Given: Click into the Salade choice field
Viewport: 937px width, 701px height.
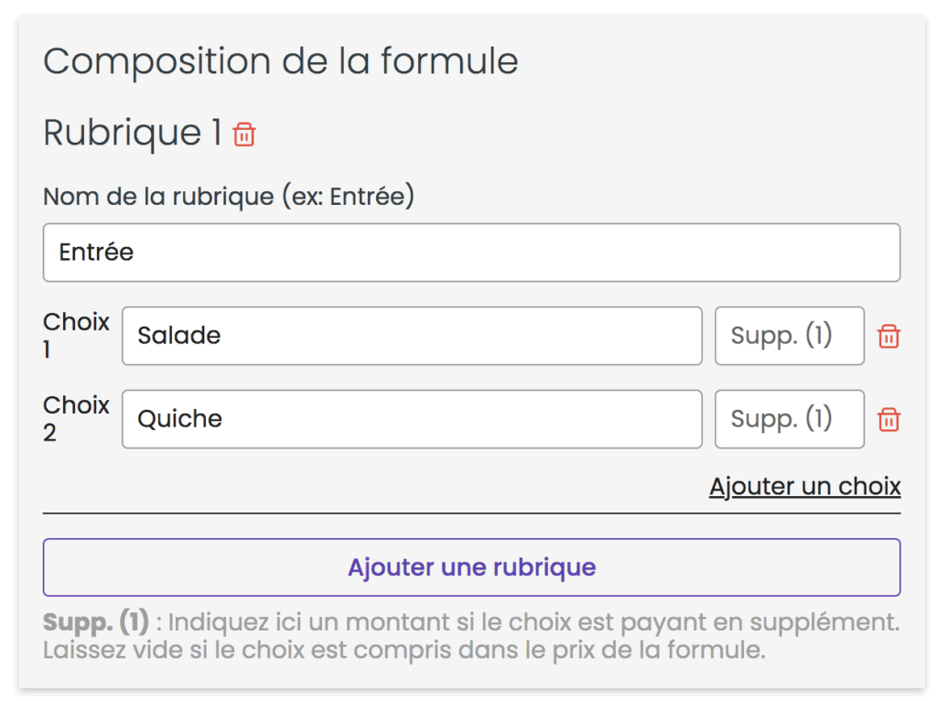Looking at the screenshot, I should (412, 336).
